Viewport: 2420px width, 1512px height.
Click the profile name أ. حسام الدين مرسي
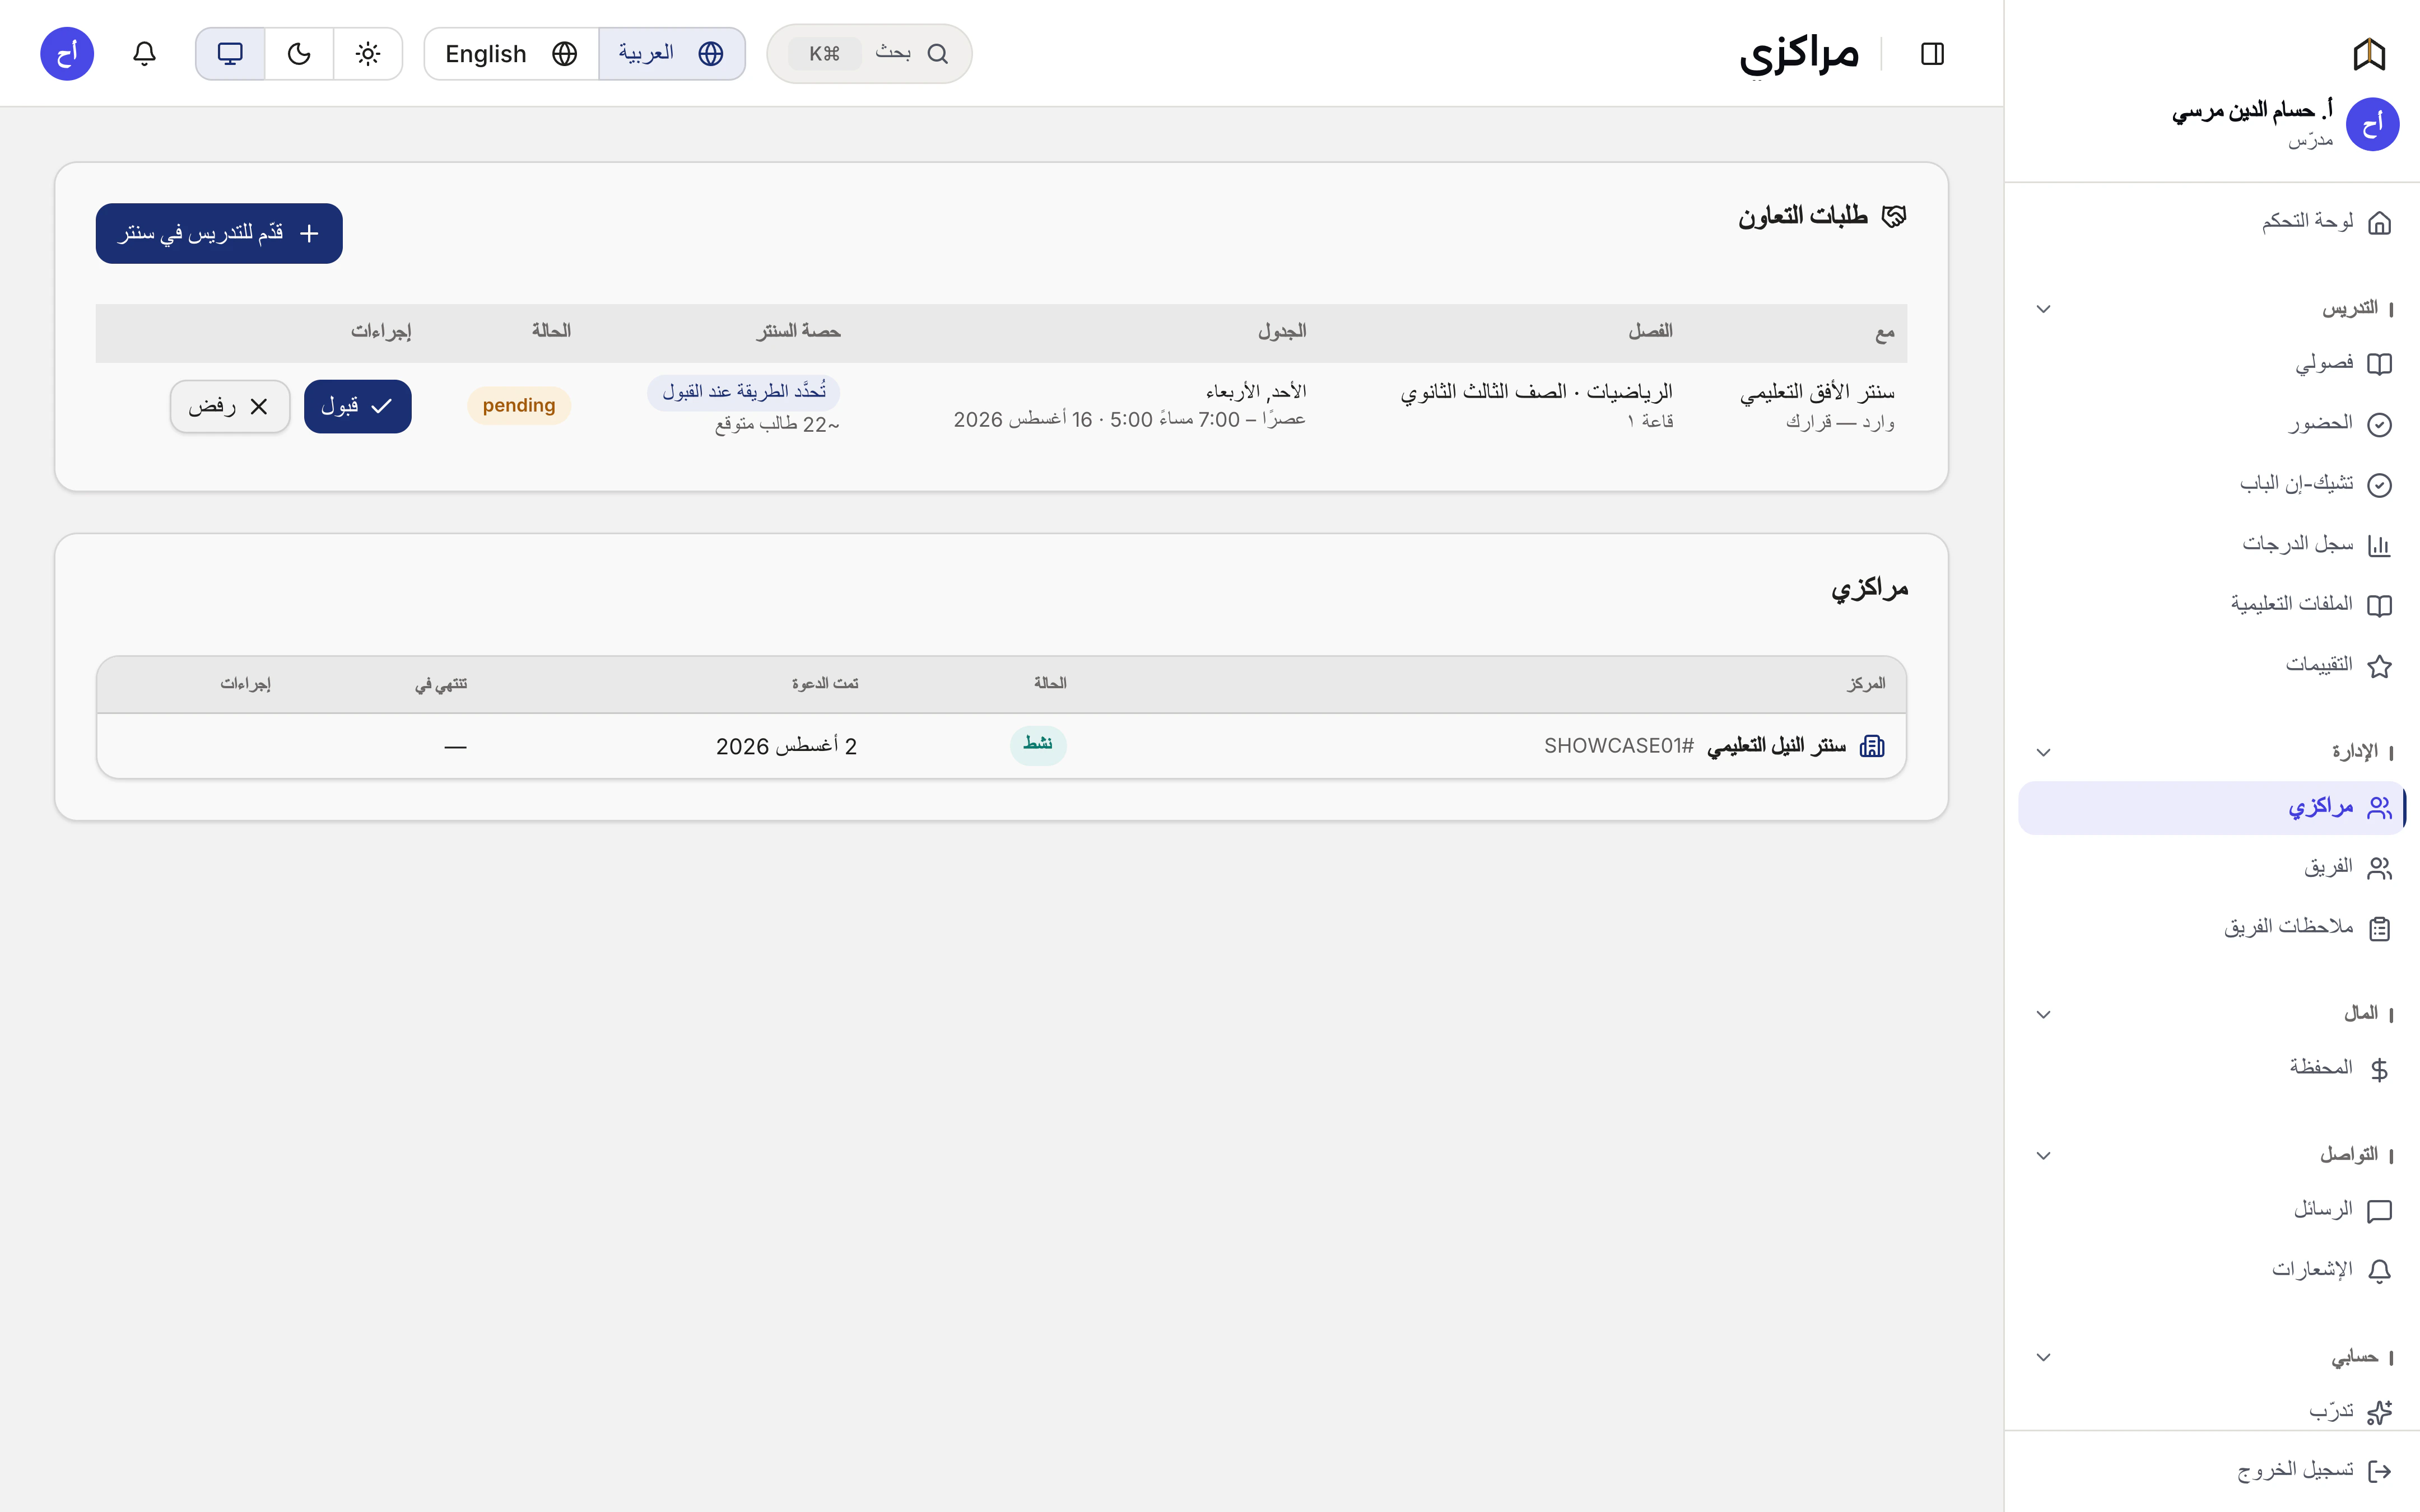click(2252, 110)
